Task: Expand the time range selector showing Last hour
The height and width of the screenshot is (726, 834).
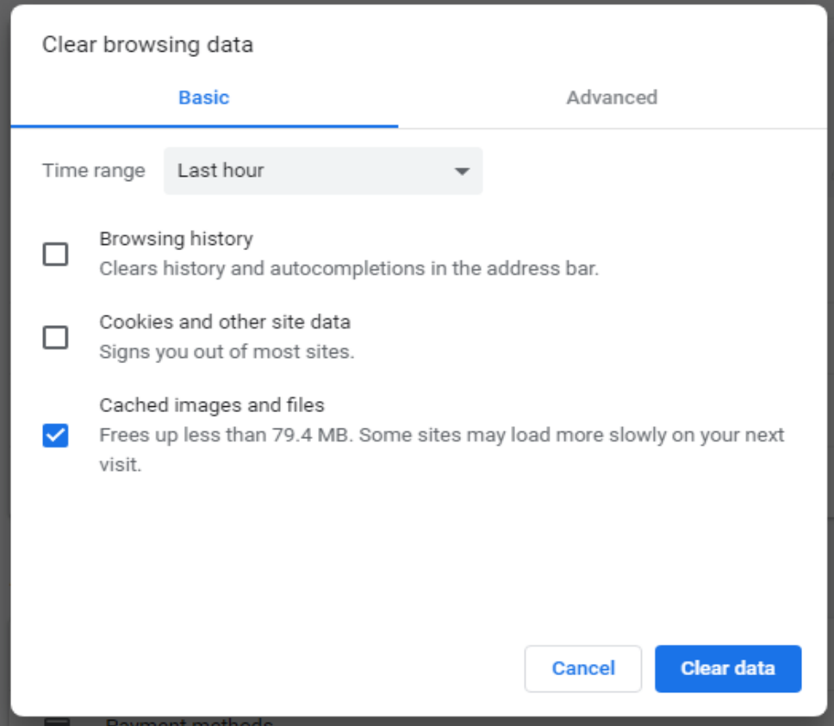Action: click(x=323, y=171)
